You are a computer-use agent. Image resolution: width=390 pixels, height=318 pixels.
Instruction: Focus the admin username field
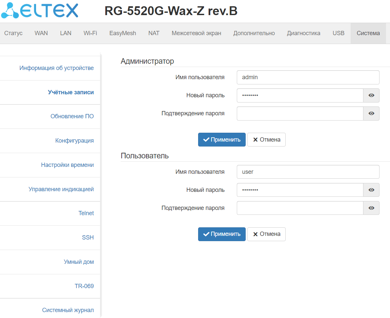coord(308,78)
